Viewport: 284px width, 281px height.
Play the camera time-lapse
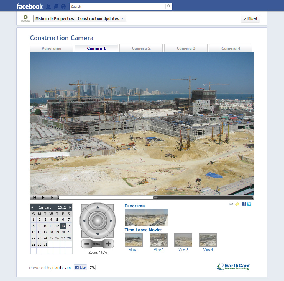point(43,197)
